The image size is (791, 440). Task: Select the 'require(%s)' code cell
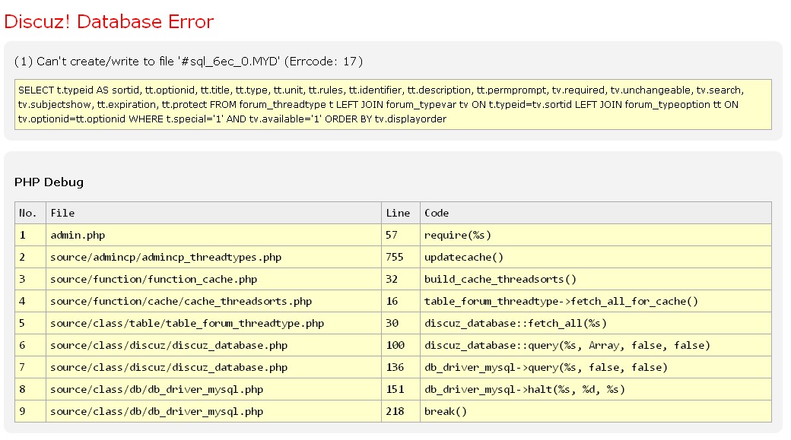pos(596,235)
